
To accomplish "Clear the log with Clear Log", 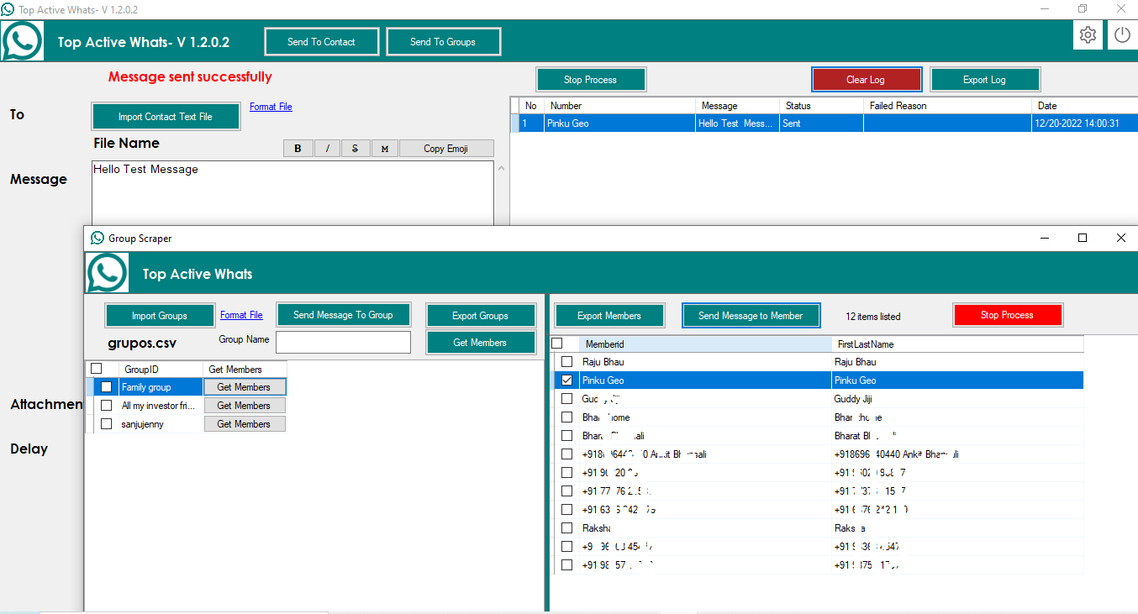I will pos(866,80).
